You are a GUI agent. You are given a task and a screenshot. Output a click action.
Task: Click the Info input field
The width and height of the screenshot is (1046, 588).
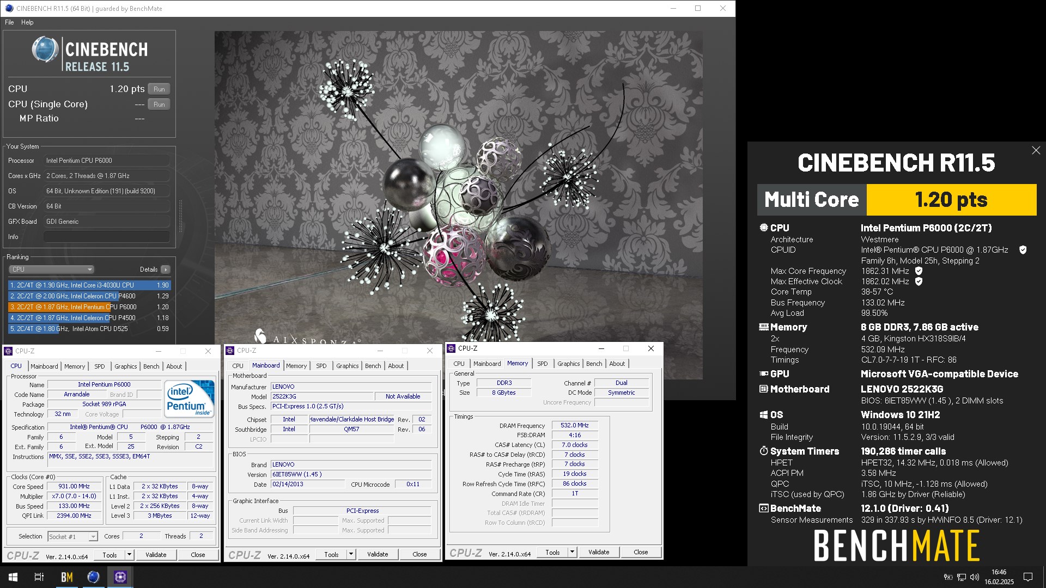point(107,237)
